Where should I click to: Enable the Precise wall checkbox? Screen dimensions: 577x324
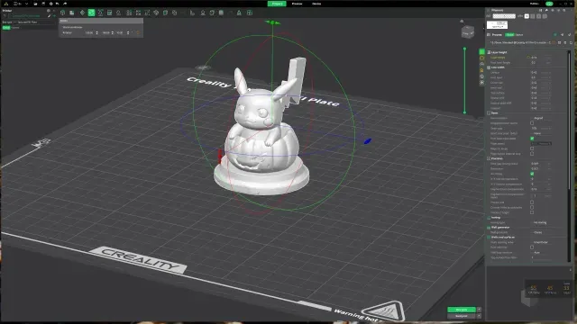(532, 202)
